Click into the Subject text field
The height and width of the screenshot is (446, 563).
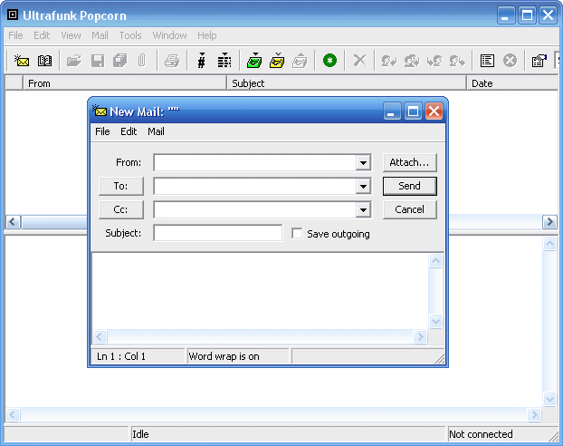point(217,234)
